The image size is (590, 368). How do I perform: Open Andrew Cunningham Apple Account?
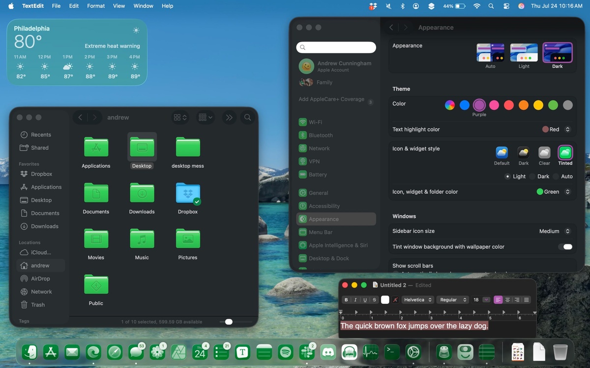(x=336, y=66)
